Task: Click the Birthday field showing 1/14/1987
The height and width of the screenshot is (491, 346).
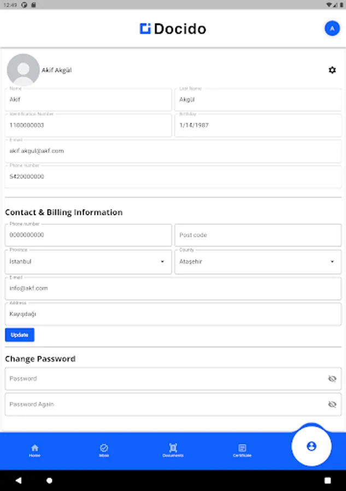Action: [x=257, y=125]
